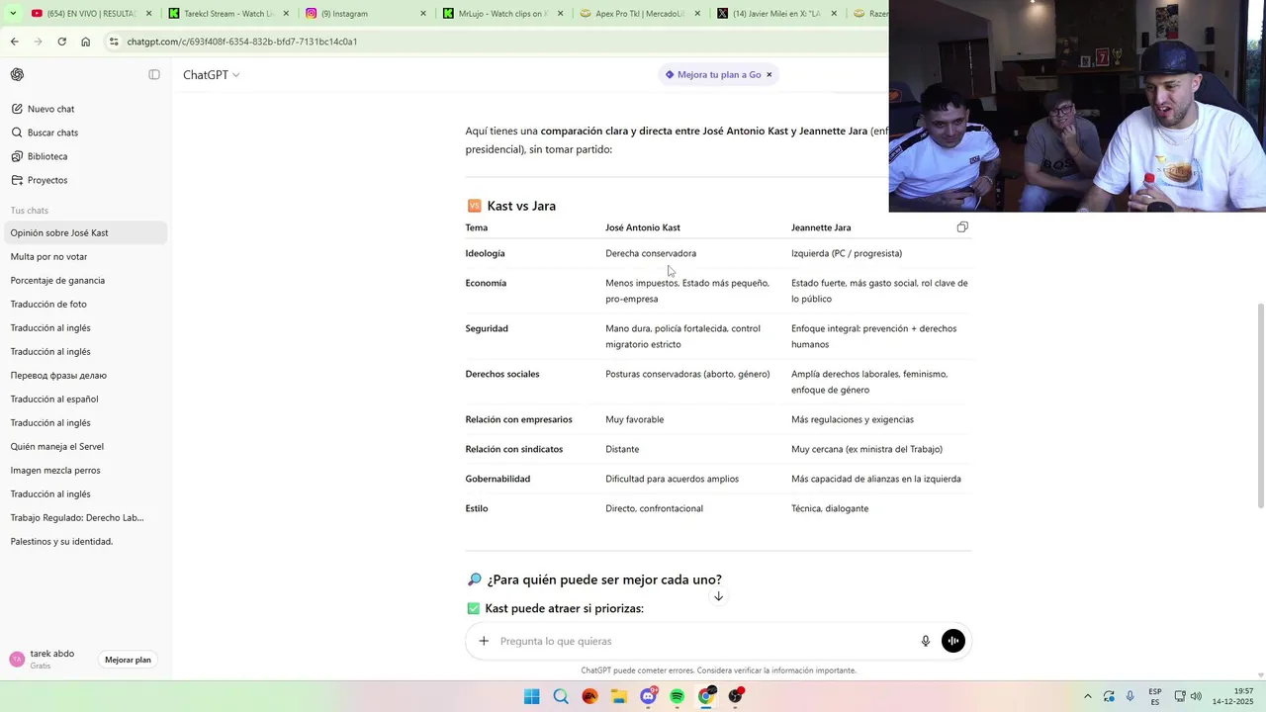Open chat Porcentaje de ganancia
1266x712 pixels.
pyautogui.click(x=86, y=281)
